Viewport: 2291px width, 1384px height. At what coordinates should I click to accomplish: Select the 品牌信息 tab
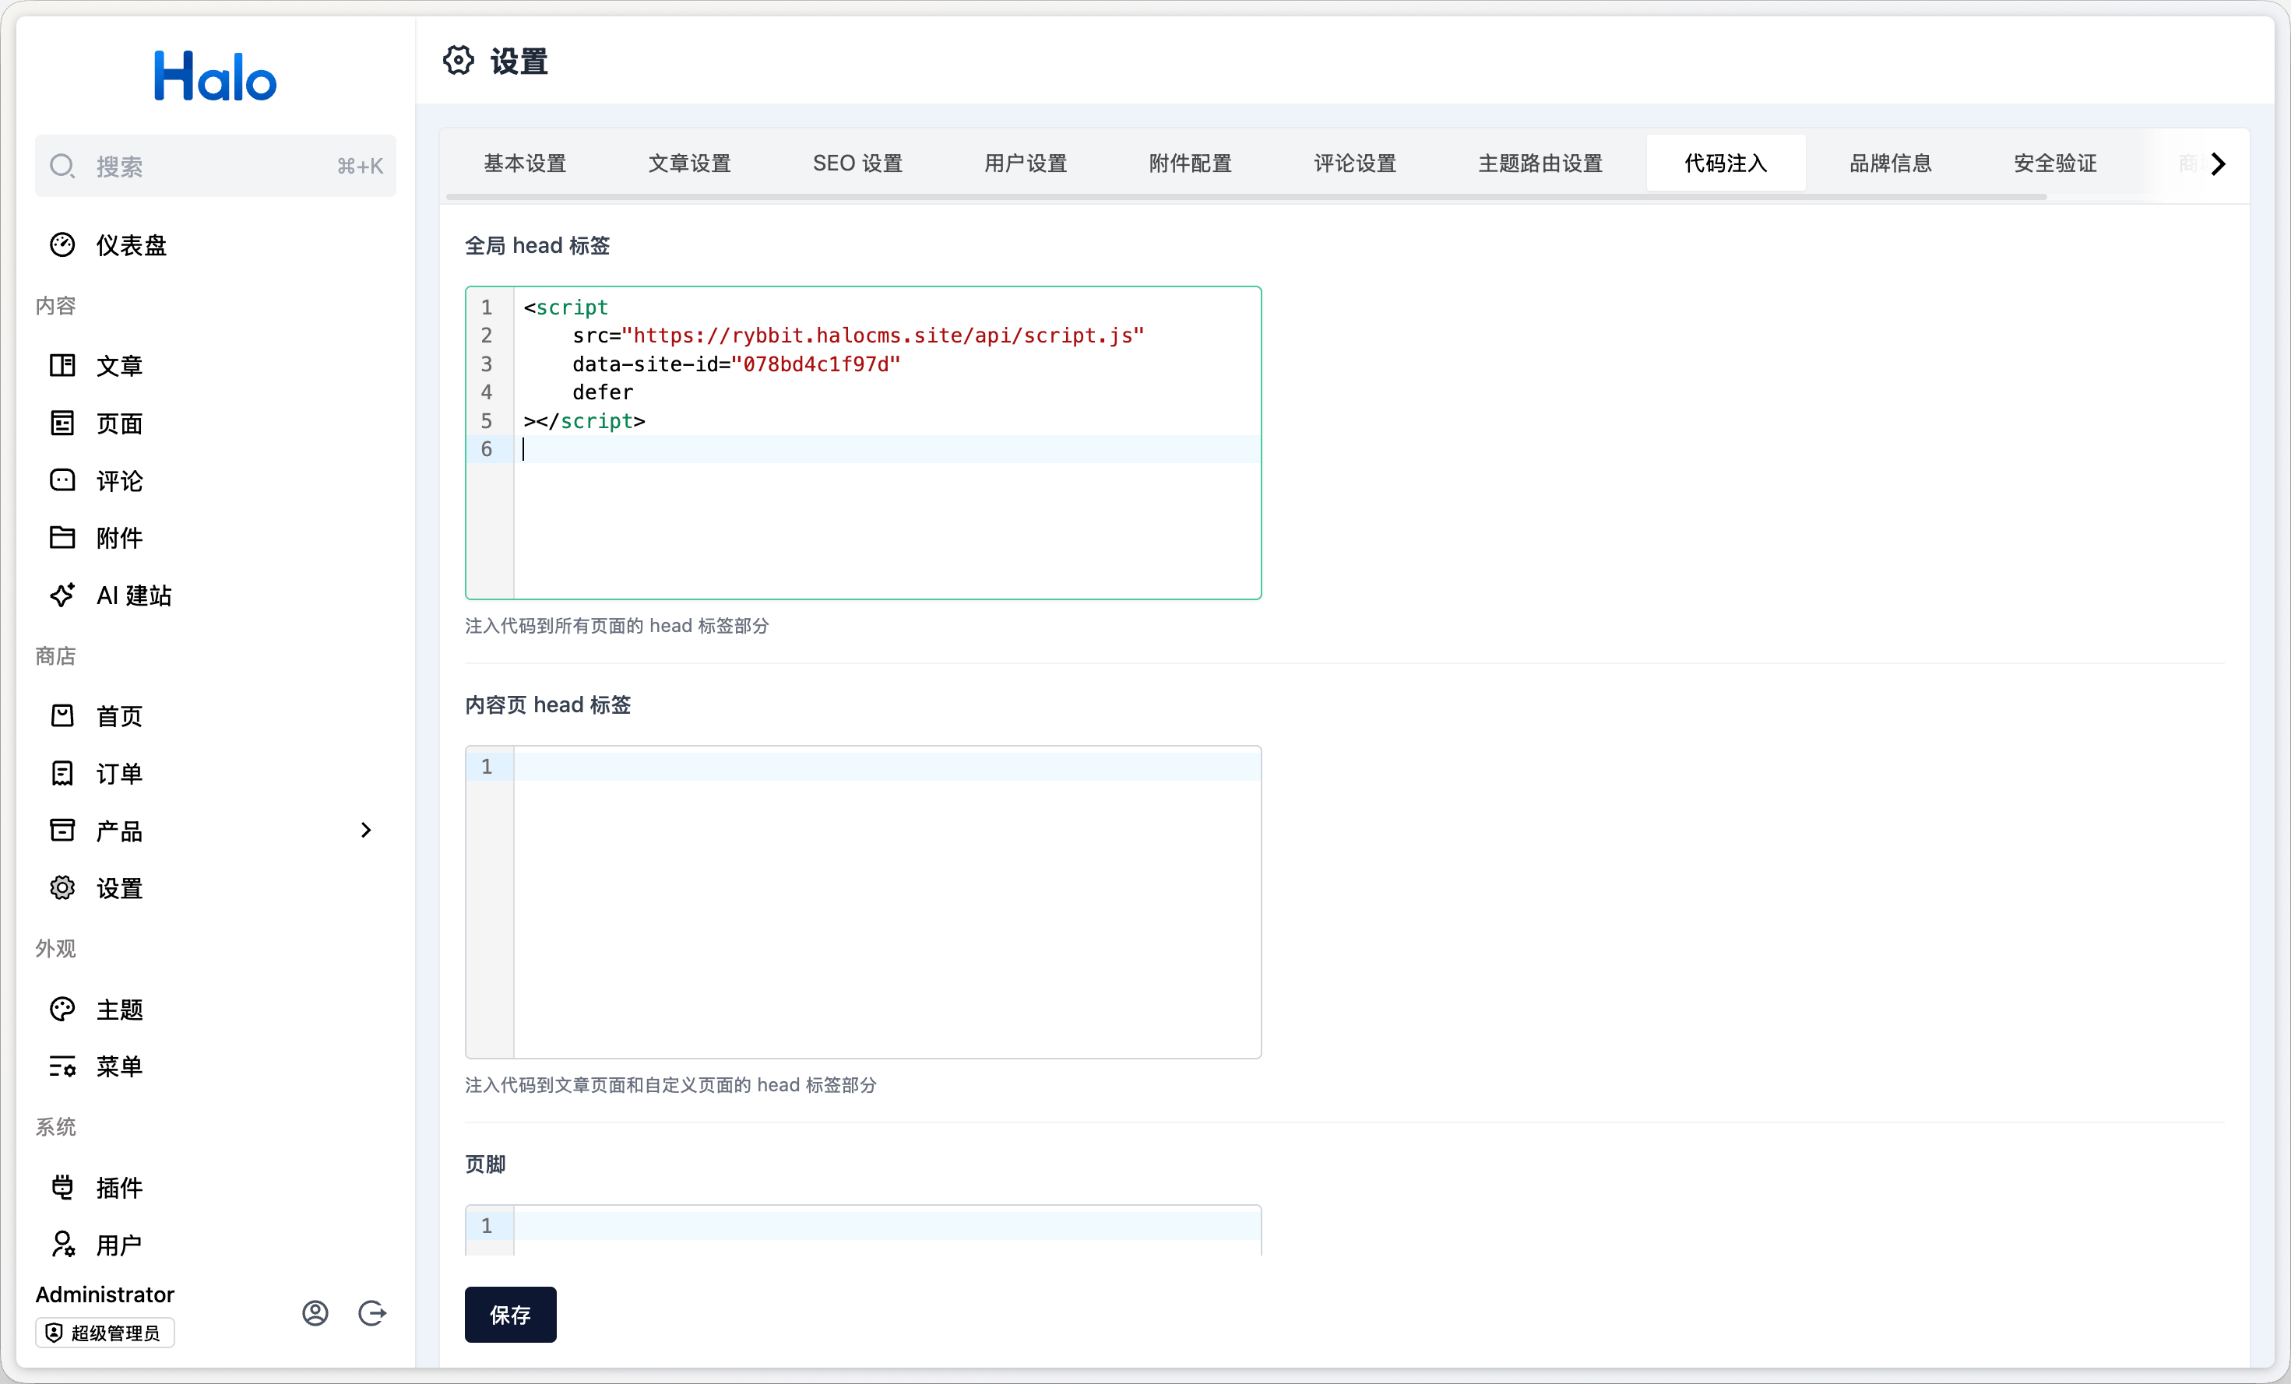(1889, 163)
